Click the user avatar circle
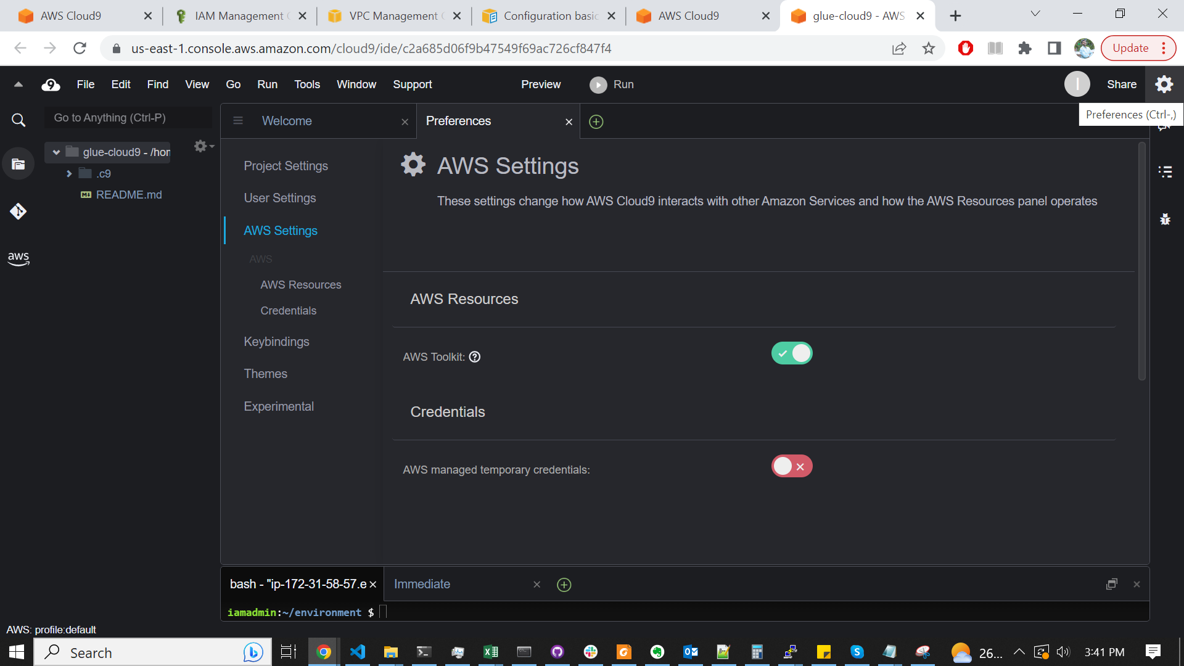The width and height of the screenshot is (1184, 666). (1077, 84)
